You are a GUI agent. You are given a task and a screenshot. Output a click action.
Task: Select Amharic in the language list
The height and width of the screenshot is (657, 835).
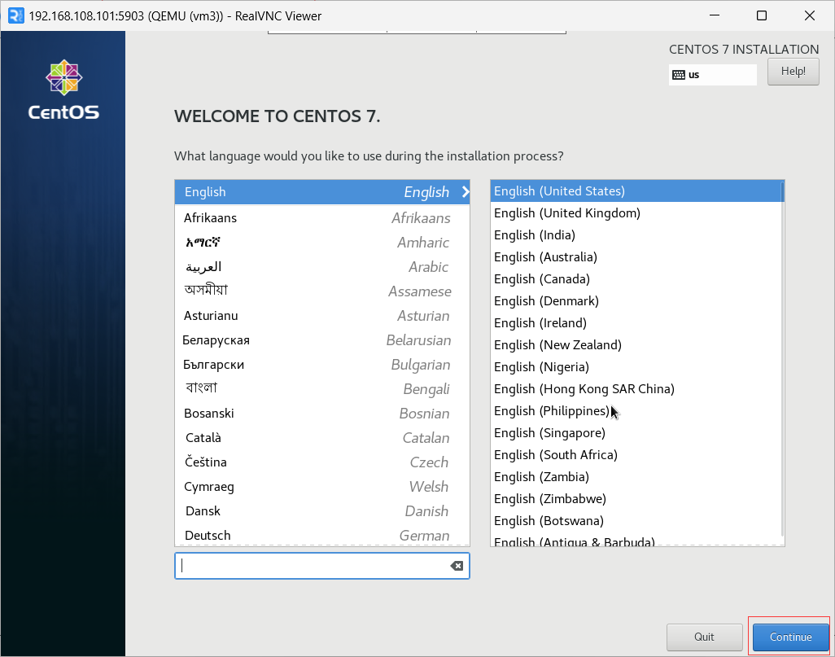click(x=321, y=243)
